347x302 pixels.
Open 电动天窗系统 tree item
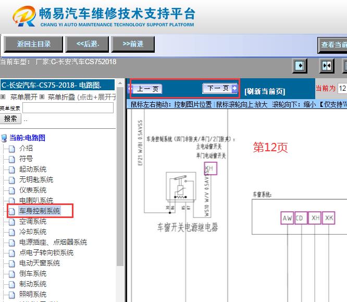[40, 263]
